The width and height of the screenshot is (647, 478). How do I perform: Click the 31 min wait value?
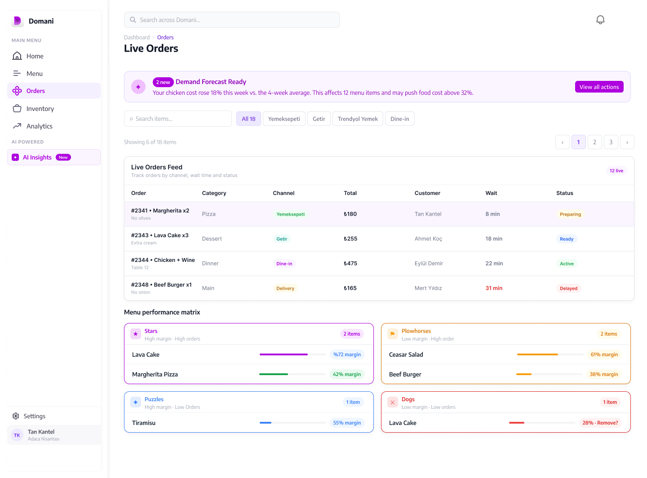tap(494, 288)
